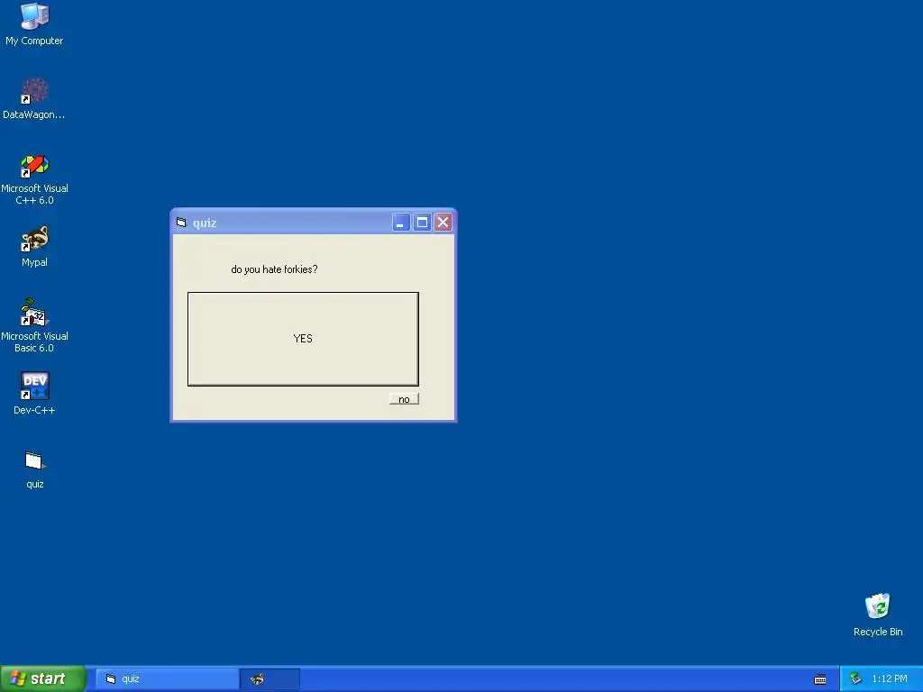Select the Dev-C++ desktop shortcut

pos(34,393)
